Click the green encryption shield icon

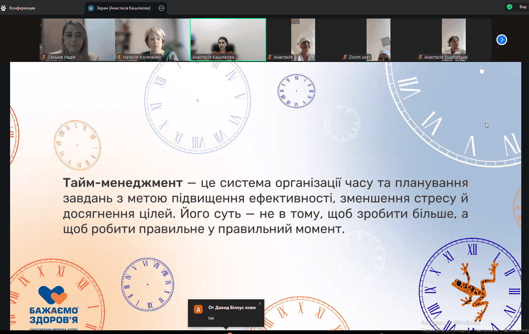click(x=509, y=7)
